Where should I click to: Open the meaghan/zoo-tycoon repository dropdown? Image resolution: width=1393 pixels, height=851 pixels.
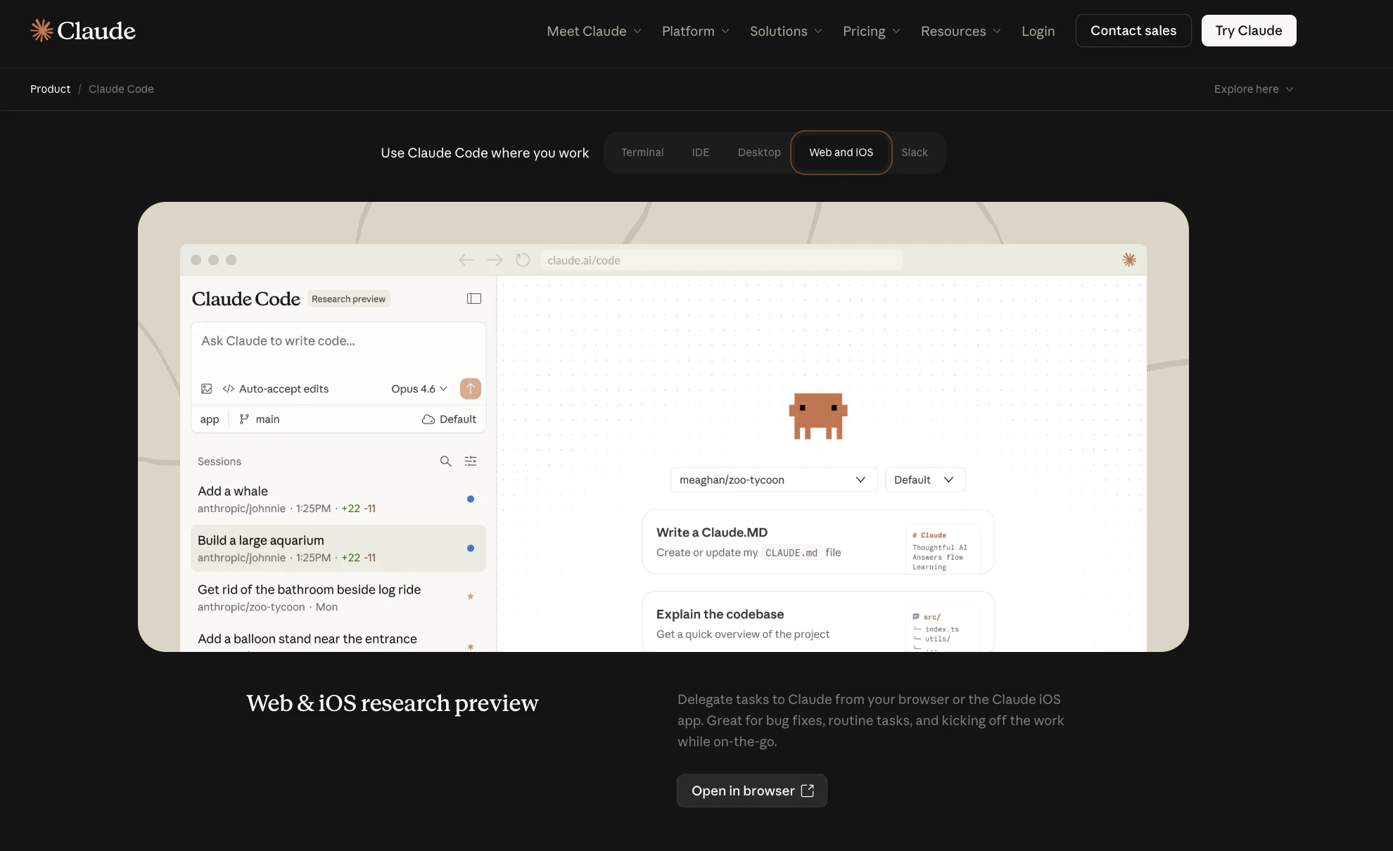tap(774, 480)
